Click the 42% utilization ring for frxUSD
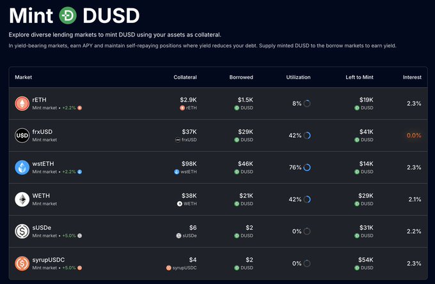The width and height of the screenshot is (435, 284). pyautogui.click(x=307, y=136)
